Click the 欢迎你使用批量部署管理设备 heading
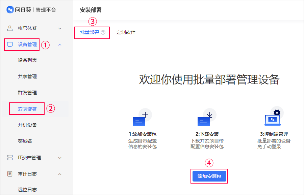Screen dimensions: 304x195 [209, 79]
